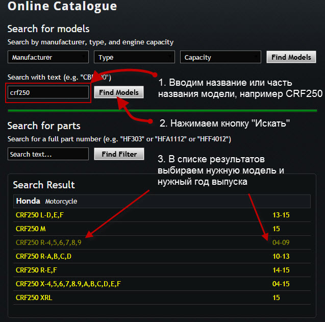Click year range 13-15 in results
325x322 pixels.
[x=281, y=215]
